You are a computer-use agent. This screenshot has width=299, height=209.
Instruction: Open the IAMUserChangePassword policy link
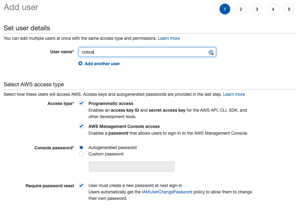tap(167, 192)
